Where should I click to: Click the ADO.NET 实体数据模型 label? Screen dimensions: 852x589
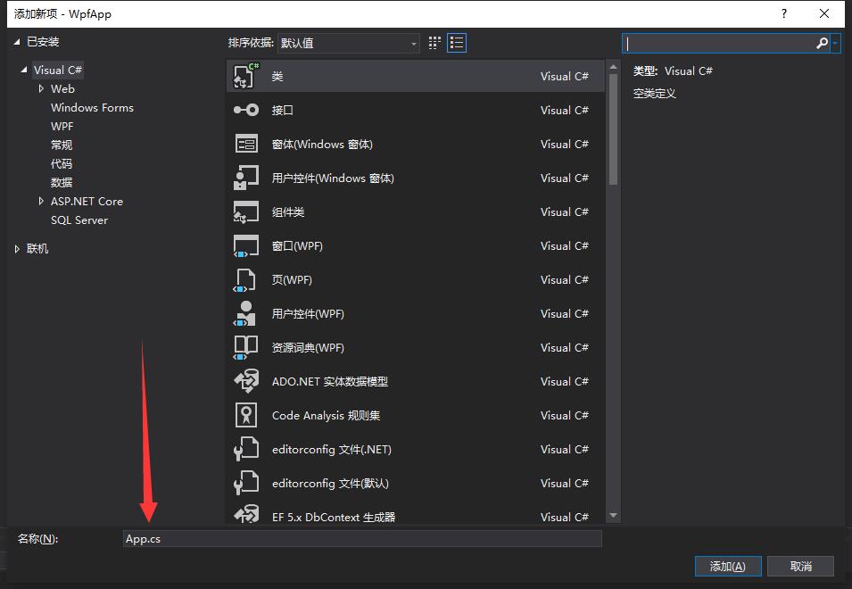330,381
